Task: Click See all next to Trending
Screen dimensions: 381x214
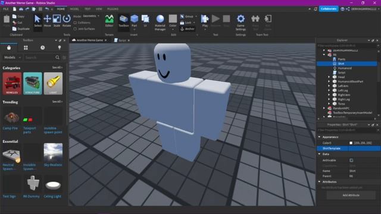Action: point(57,102)
